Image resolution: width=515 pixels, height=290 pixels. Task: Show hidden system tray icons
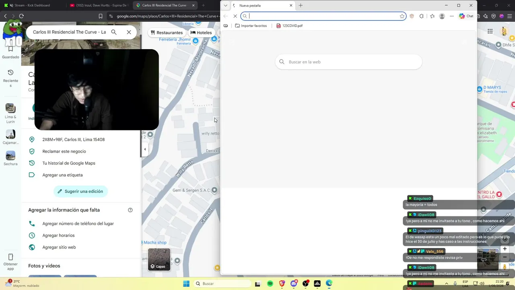[x=446, y=284]
